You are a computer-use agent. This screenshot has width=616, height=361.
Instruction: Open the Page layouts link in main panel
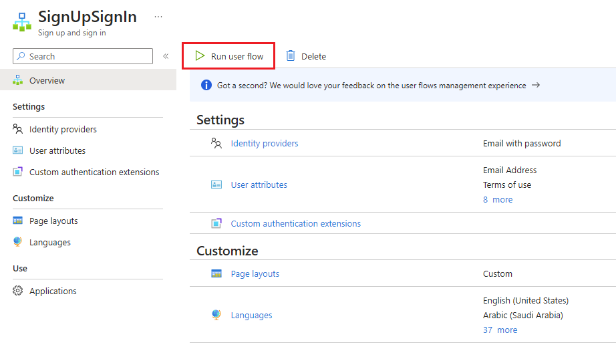pos(255,273)
